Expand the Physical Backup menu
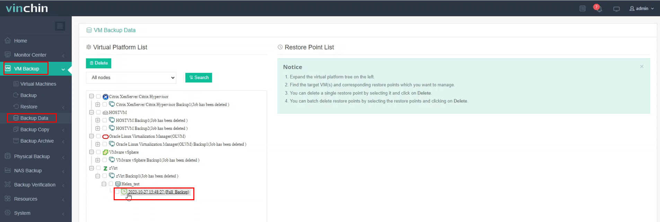The image size is (660, 222). (x=36, y=156)
